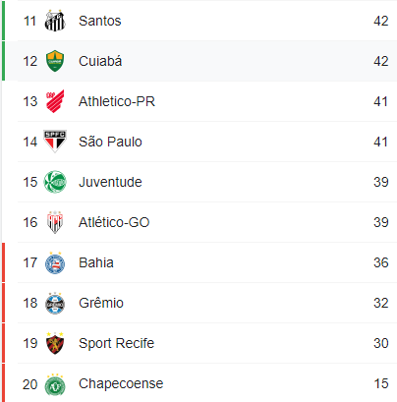
Task: Click the Atlético-GO striped crest
Action: (55, 222)
